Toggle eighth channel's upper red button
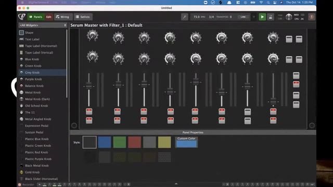This screenshot has height=187, width=333. pos(273,111)
